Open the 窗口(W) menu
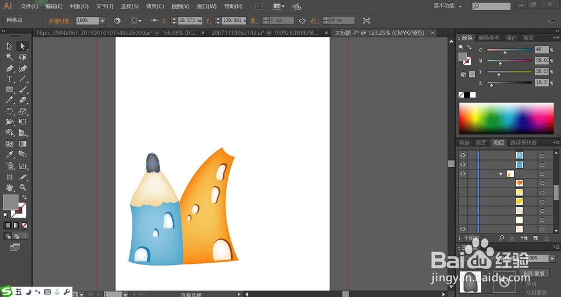This screenshot has height=297, width=561. tap(207, 6)
